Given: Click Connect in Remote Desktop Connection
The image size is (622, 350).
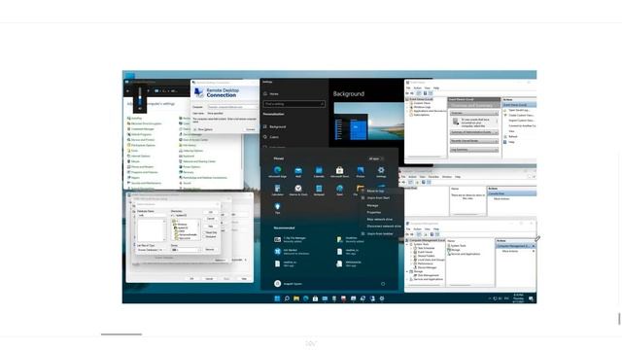Looking at the screenshot, I should 250,129.
